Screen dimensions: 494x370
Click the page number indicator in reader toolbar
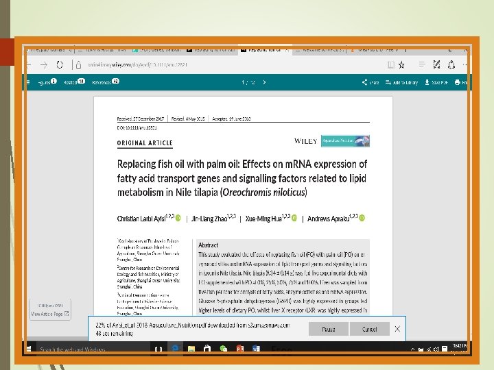(x=248, y=82)
